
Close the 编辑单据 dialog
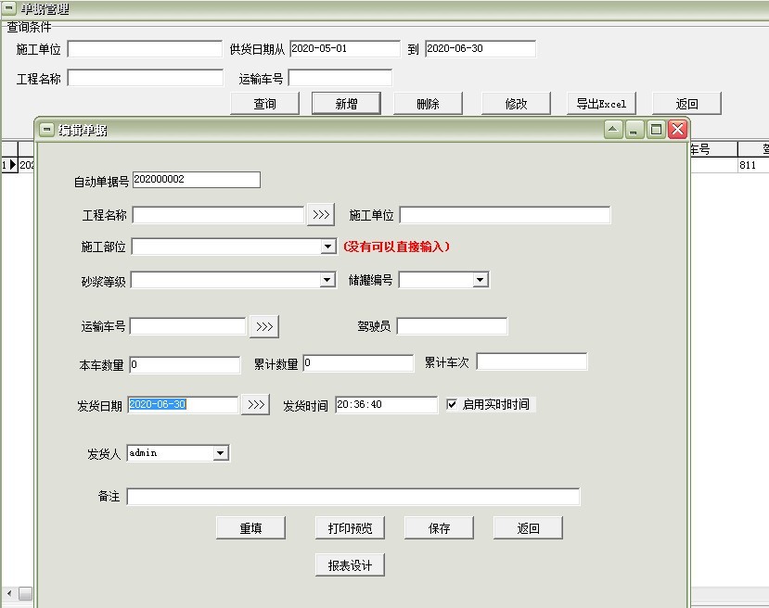click(677, 130)
